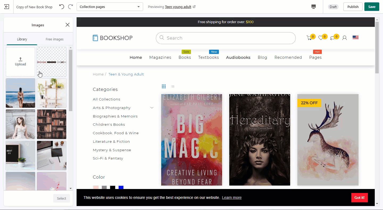Select the beach woman image thumbnail

click(20, 93)
